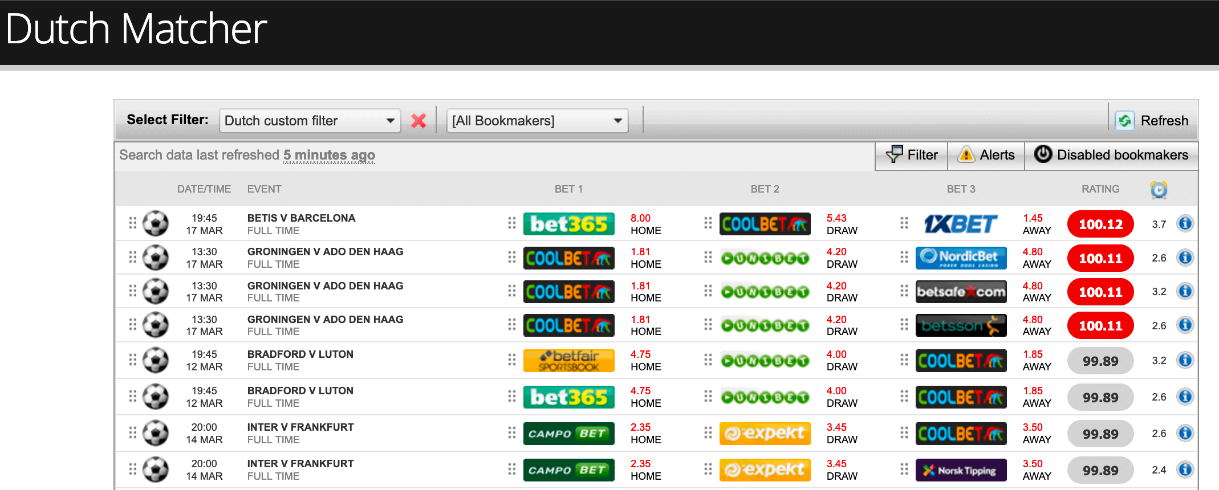The height and width of the screenshot is (490, 1219).
Task: Open Disabled bookmakers panel
Action: tap(1111, 155)
